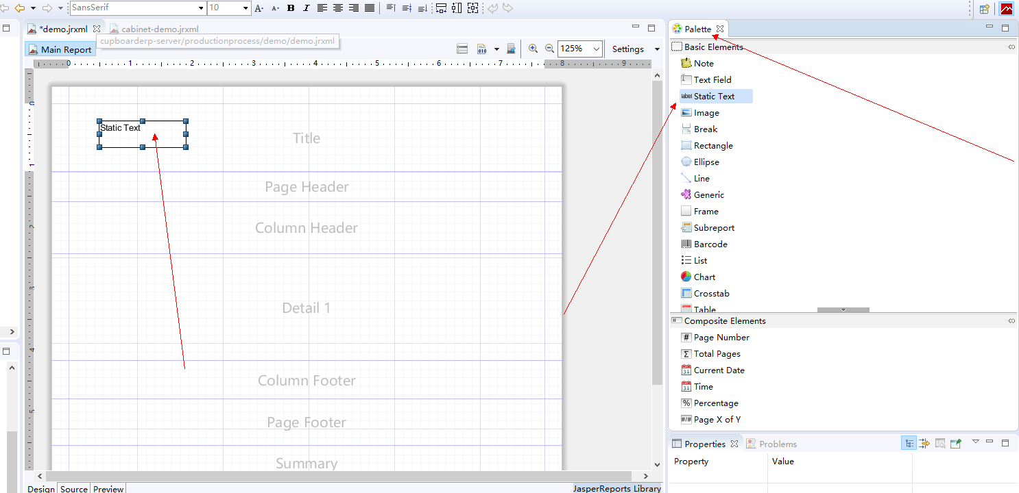This screenshot has height=493, width=1019.
Task: Click the match size icon
Action: (472, 8)
